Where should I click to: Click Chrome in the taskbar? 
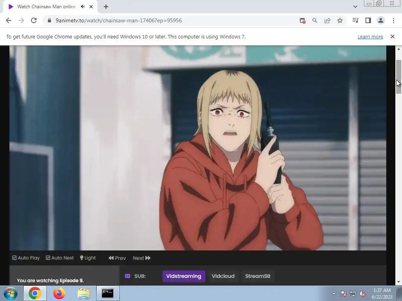pos(35,293)
